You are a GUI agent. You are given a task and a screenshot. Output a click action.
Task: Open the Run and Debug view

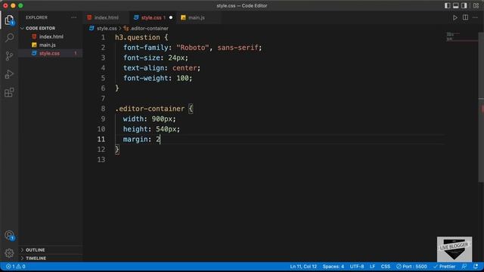(9, 74)
